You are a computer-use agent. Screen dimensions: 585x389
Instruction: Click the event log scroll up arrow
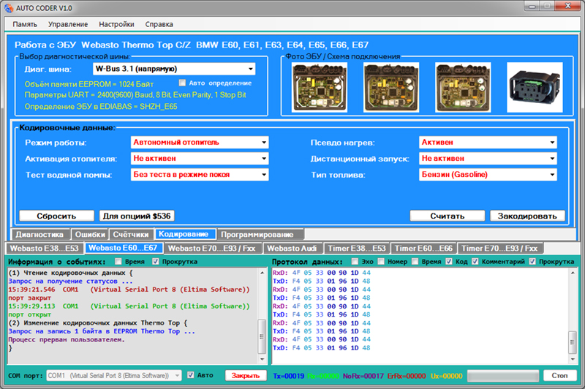[262, 273]
